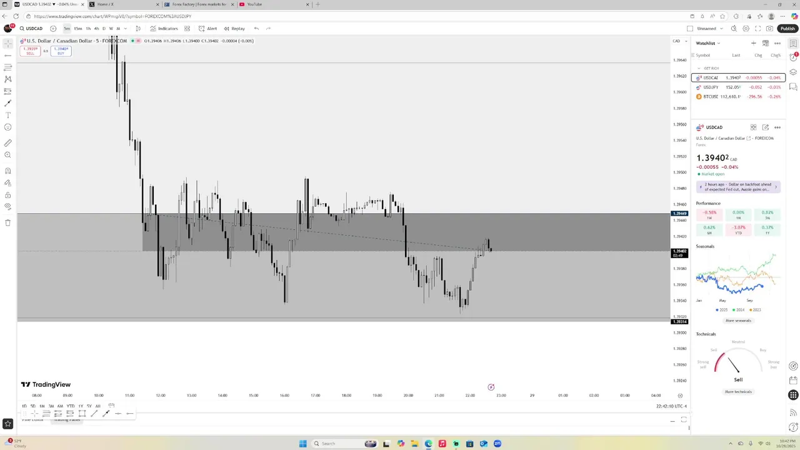Switch to the 1h timeframe
The width and height of the screenshot is (800, 450).
click(88, 28)
